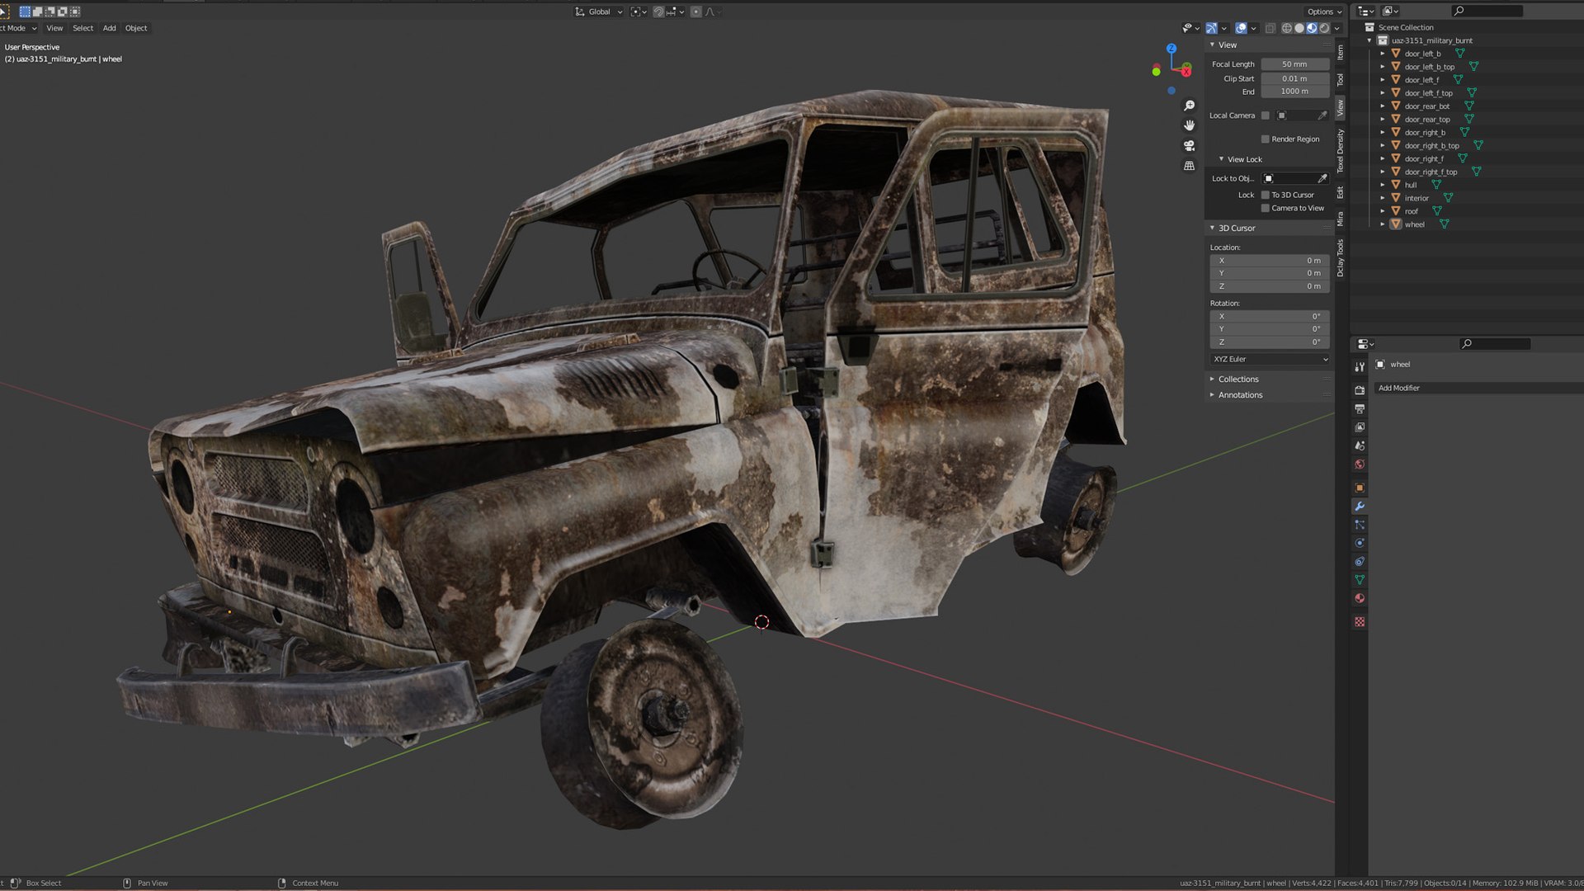
Task: Expand the hull object in outliner
Action: point(1383,186)
